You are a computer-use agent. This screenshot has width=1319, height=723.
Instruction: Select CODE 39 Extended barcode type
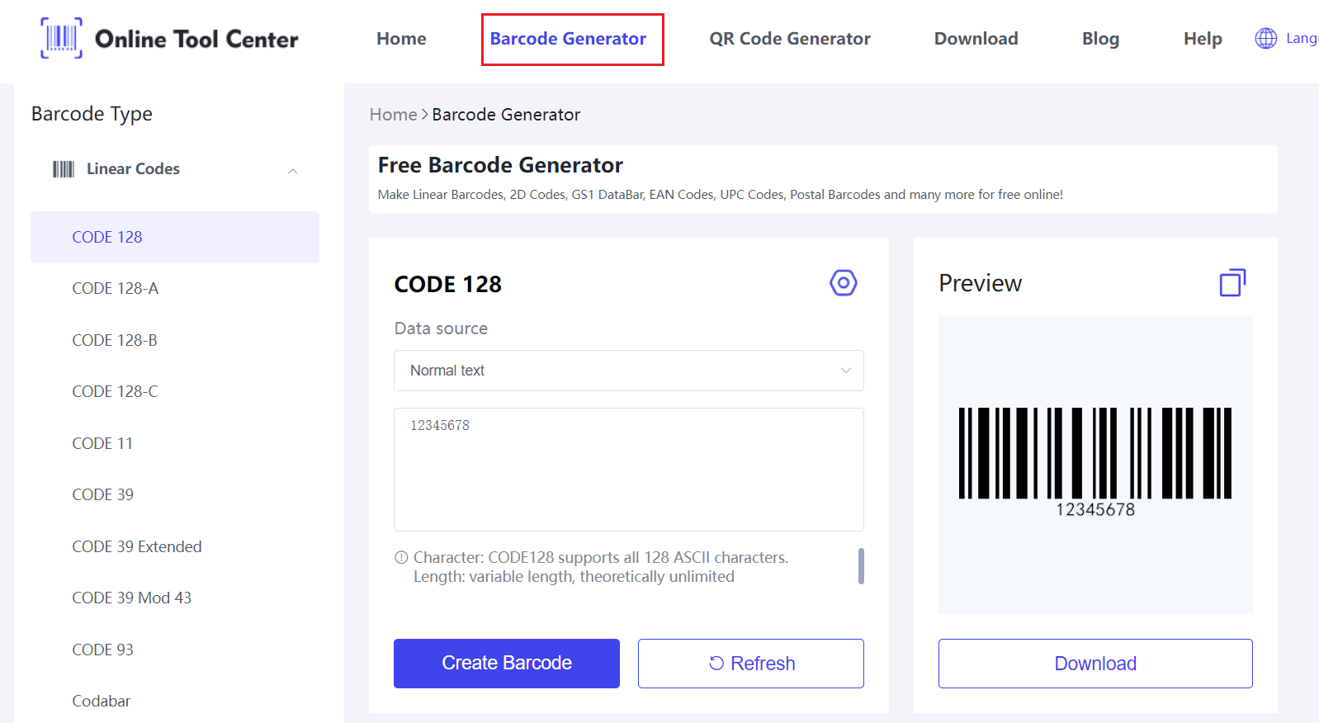coord(137,546)
